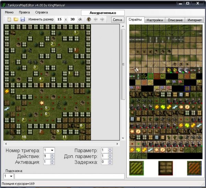
Task: Click the horizontal scrollbar left arrow
Action: pyautogui.click(x=6, y=144)
